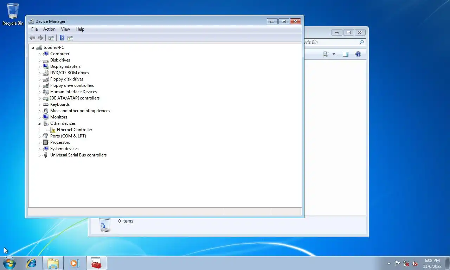This screenshot has width=450, height=270.
Task: Select the DVD/CD-ROM drives category icon
Action: [46, 73]
